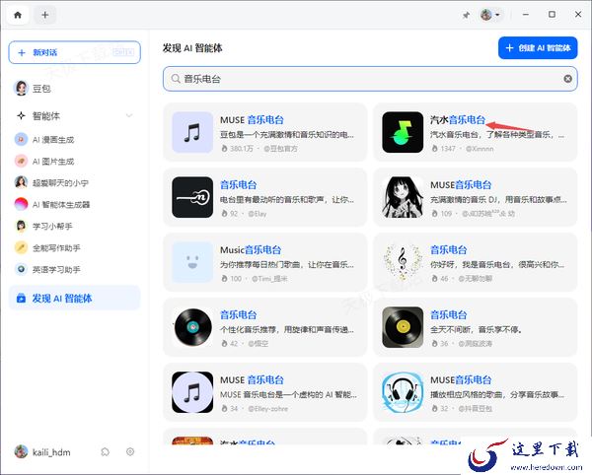Click description 为你推荐每日热门歌曲

coord(287,265)
